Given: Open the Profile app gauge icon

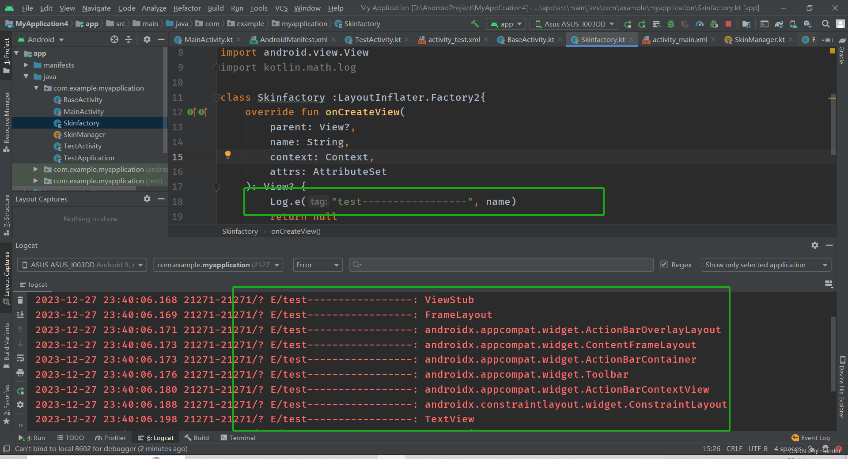Looking at the screenshot, I should coord(700,24).
